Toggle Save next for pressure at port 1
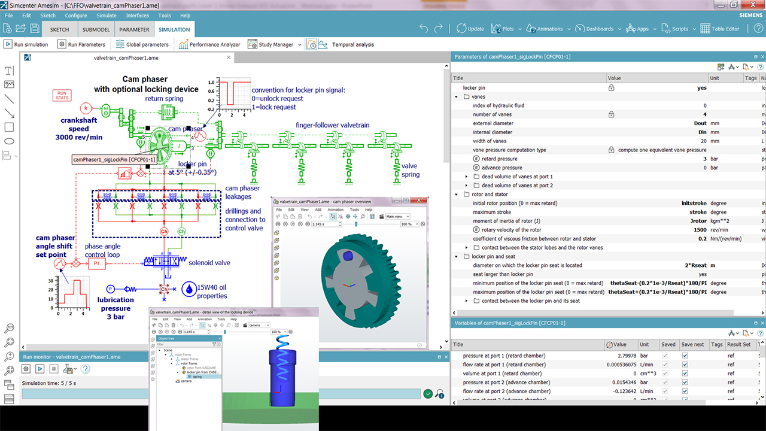Image resolution: width=766 pixels, height=431 pixels. [x=685, y=356]
